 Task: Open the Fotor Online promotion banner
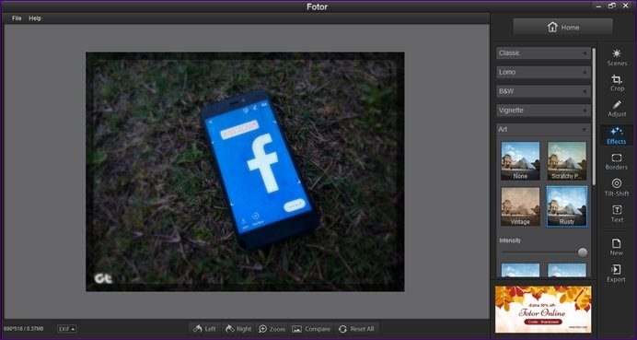point(543,309)
